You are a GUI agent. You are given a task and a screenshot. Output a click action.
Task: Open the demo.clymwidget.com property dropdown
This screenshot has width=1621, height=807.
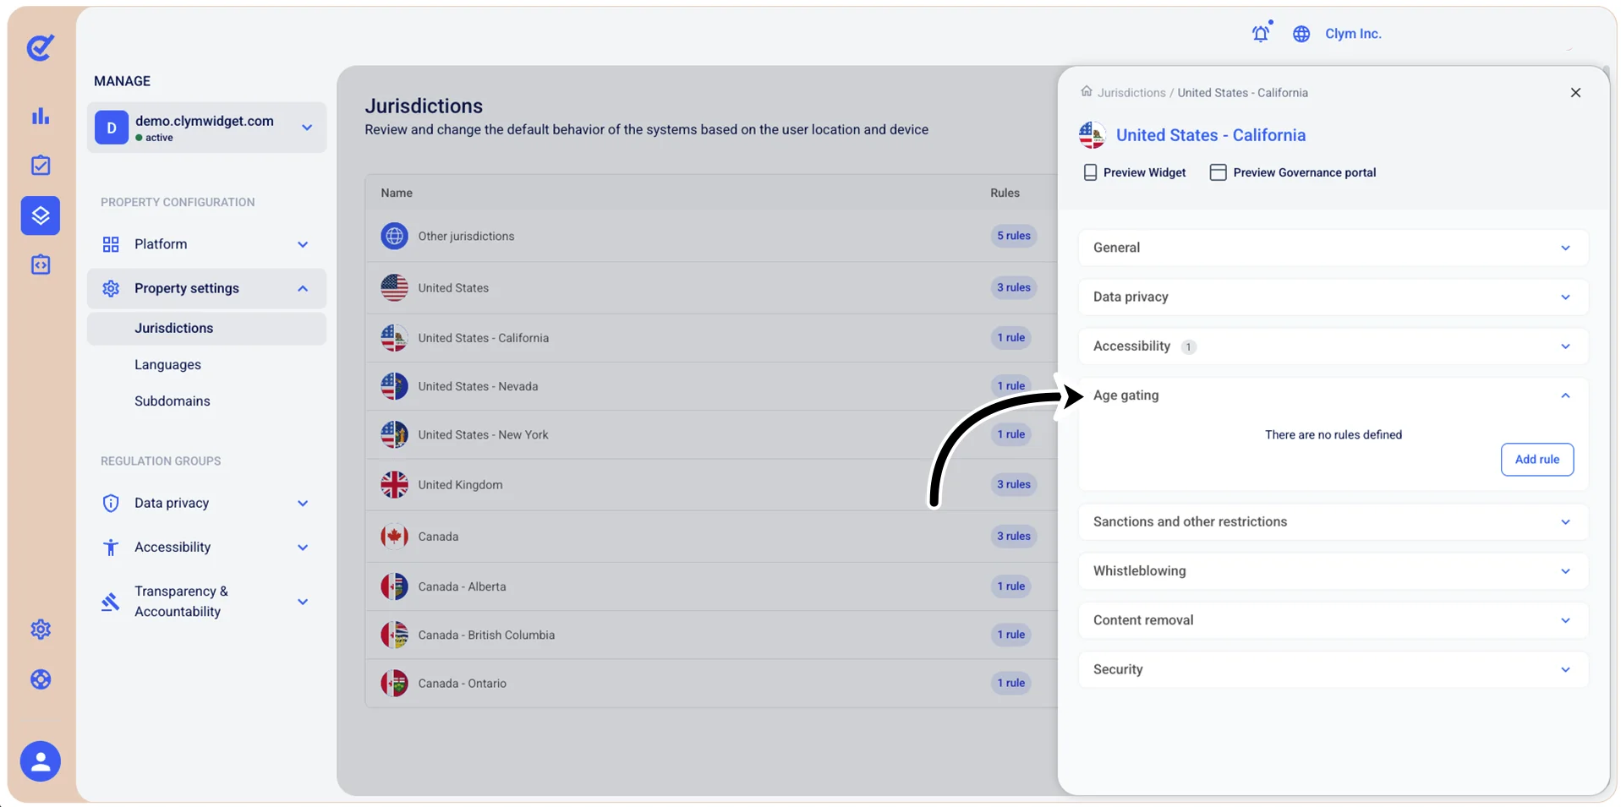[x=206, y=128]
